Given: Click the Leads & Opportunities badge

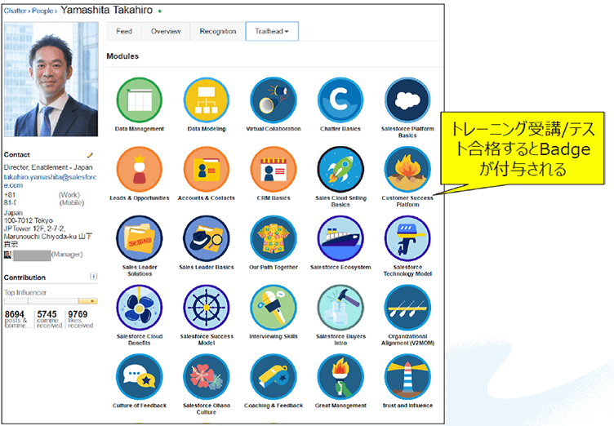Looking at the screenshot, I should pyautogui.click(x=140, y=170).
